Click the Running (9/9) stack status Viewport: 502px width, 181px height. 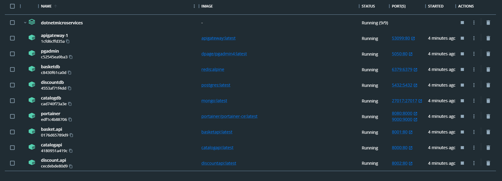point(375,23)
